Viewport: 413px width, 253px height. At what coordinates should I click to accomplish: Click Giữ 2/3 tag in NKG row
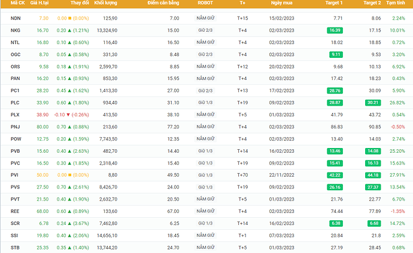205,30
